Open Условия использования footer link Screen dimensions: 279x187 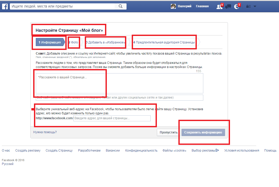coord(242,151)
